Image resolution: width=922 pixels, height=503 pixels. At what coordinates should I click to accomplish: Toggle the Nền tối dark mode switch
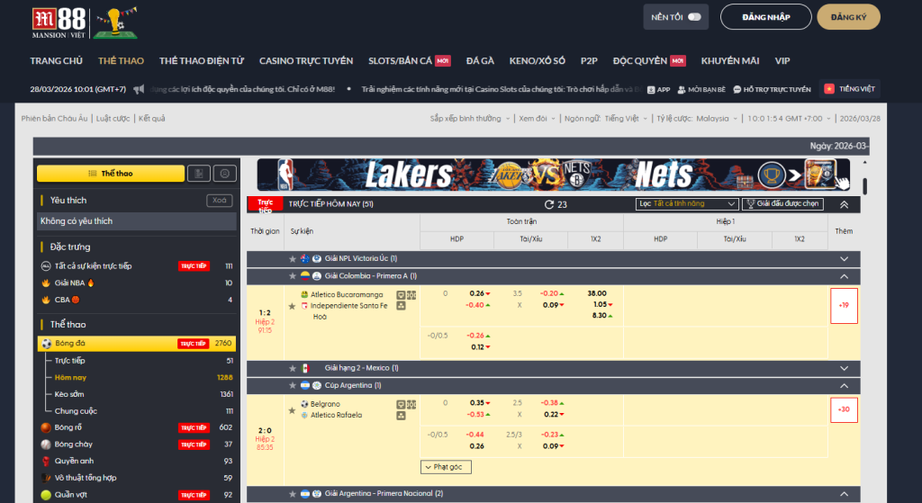(x=694, y=17)
